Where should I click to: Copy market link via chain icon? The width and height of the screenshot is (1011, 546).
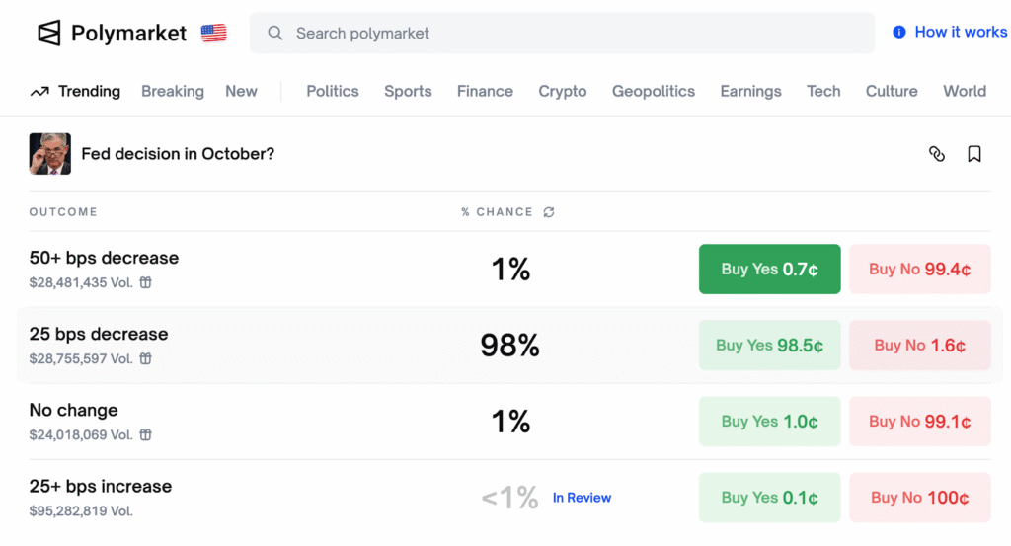tap(937, 154)
